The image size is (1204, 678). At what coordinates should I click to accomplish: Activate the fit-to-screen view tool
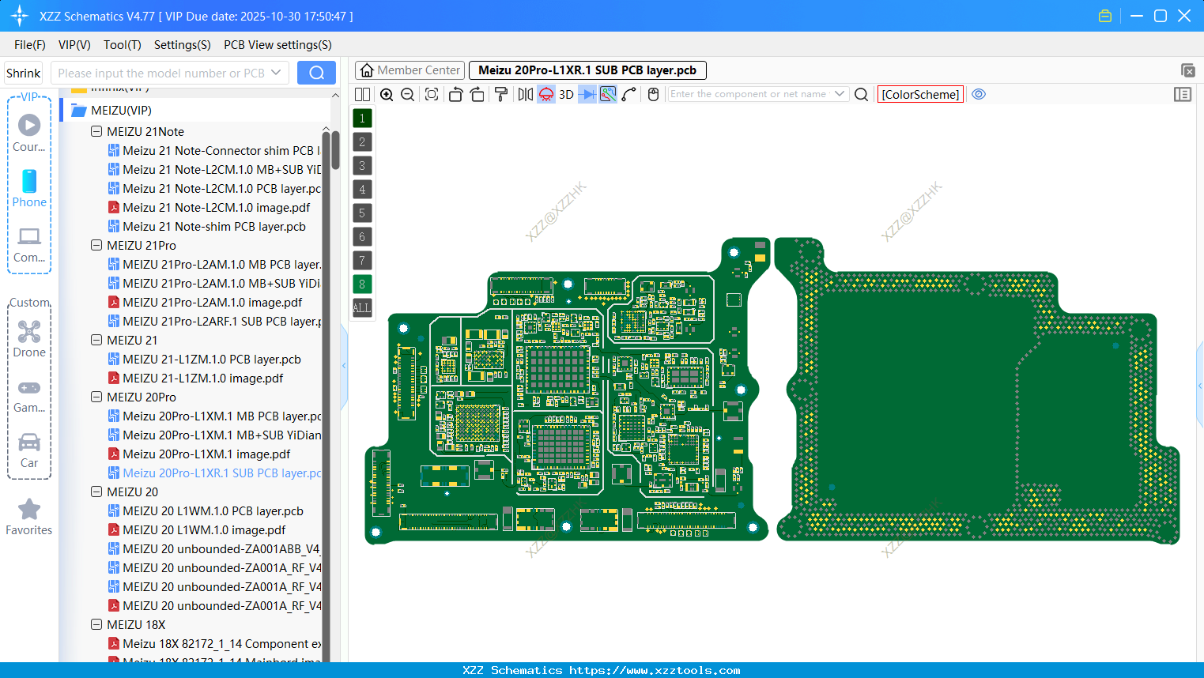point(431,94)
